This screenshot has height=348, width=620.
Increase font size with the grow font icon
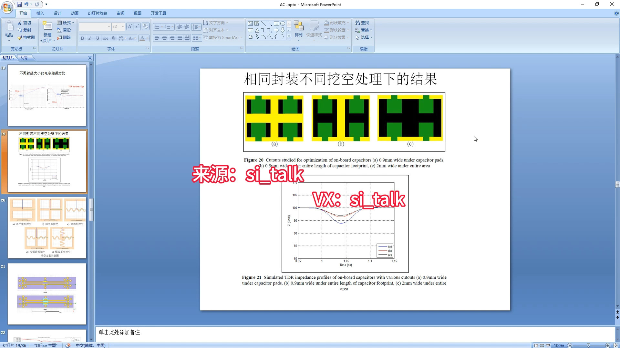coord(130,26)
